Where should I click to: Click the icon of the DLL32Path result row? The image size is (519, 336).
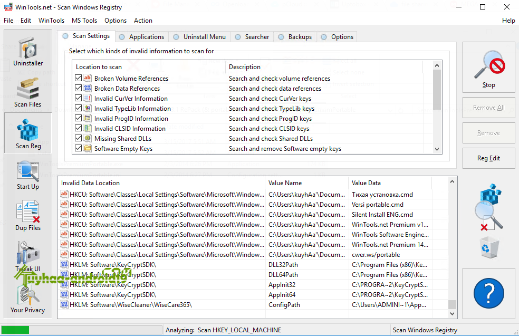(x=64, y=264)
